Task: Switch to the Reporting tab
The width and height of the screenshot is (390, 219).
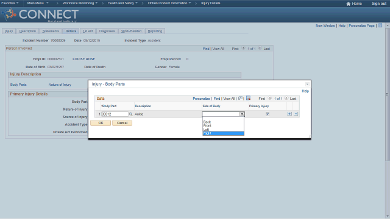Action: [x=155, y=31]
